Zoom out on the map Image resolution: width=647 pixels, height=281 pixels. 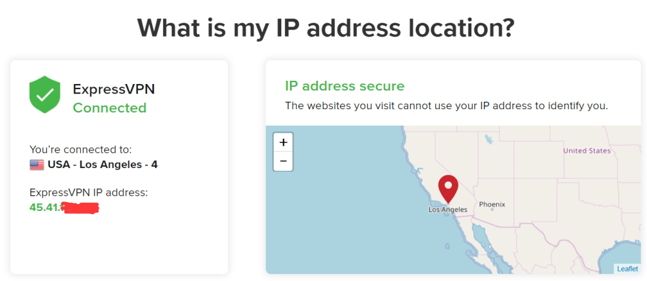point(283,161)
